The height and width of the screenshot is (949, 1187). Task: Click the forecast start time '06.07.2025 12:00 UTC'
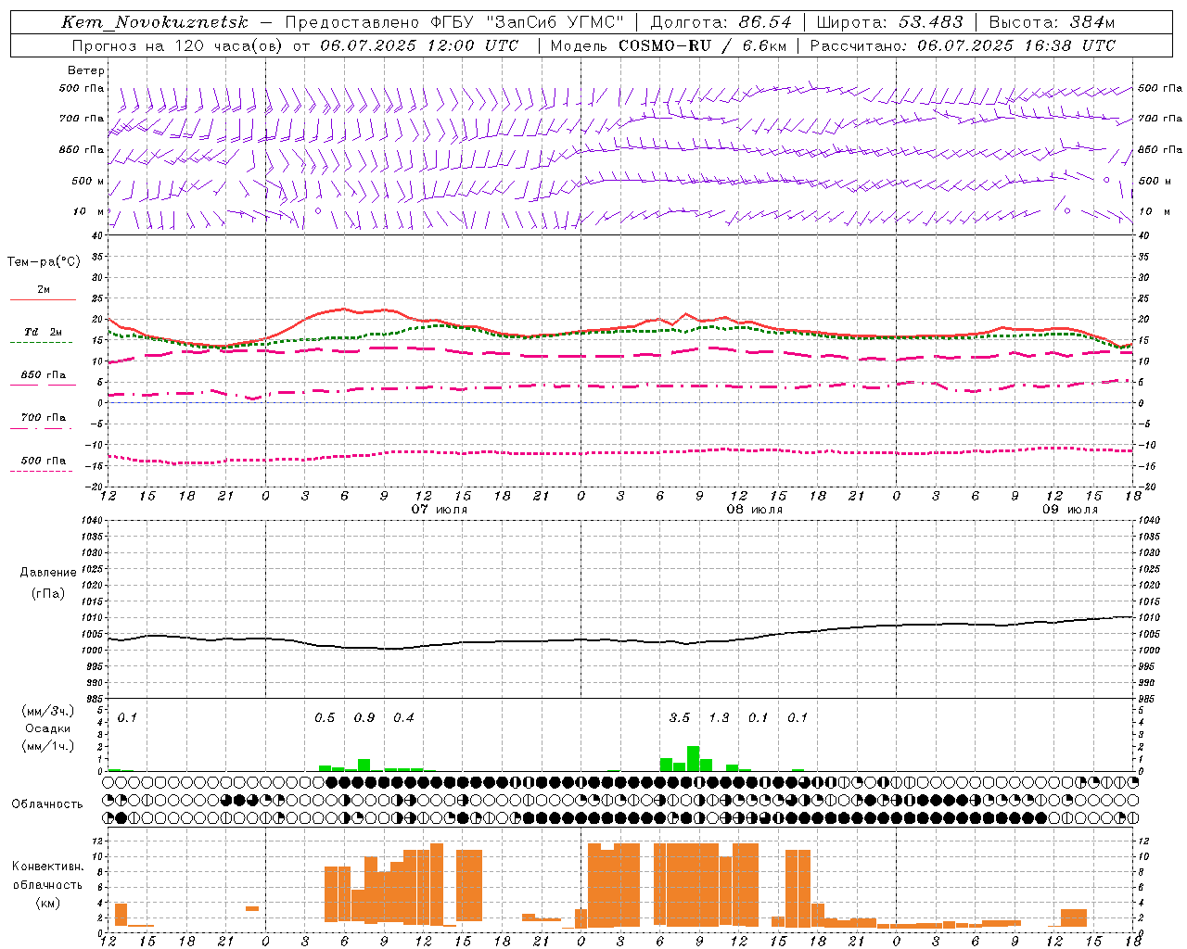point(419,45)
